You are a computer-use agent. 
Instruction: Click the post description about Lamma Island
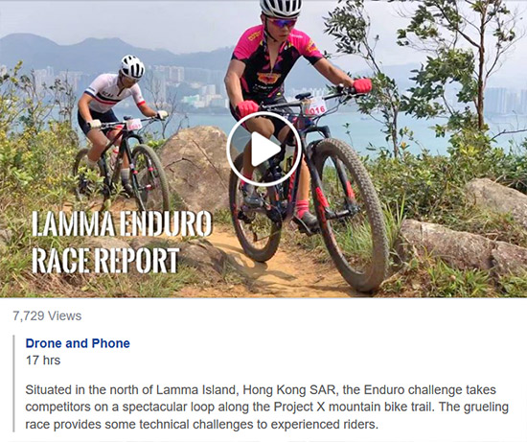pyautogui.click(x=267, y=407)
